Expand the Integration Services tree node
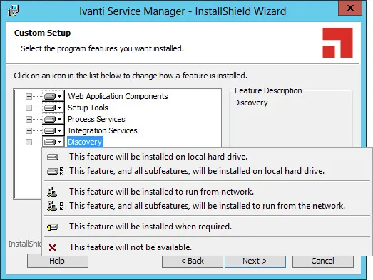Screen dimensions: 373x280 [29, 130]
